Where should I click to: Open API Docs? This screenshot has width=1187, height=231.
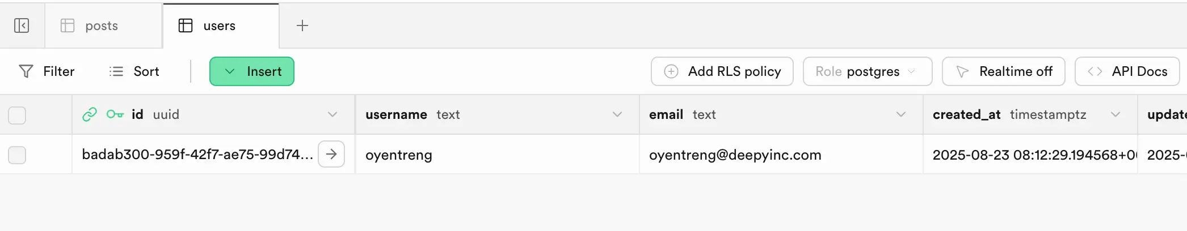(1127, 71)
